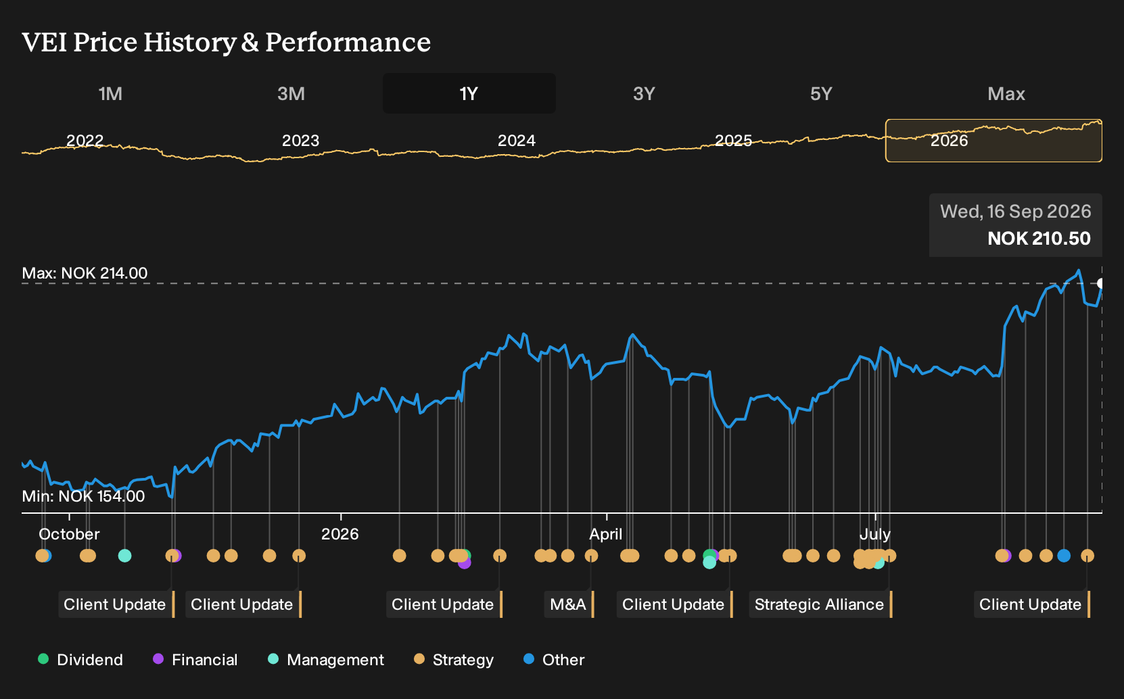The image size is (1124, 699).
Task: Click green Dividend event dot before M&A
Action: (x=466, y=555)
